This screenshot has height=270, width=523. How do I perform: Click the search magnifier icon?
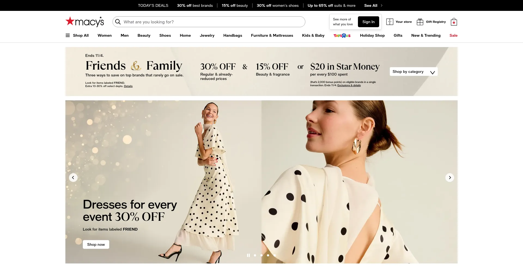coord(118,22)
